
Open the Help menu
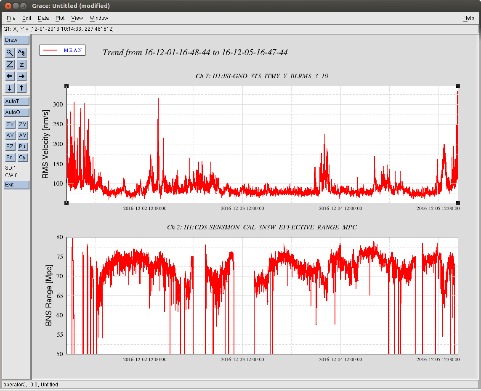click(468, 18)
